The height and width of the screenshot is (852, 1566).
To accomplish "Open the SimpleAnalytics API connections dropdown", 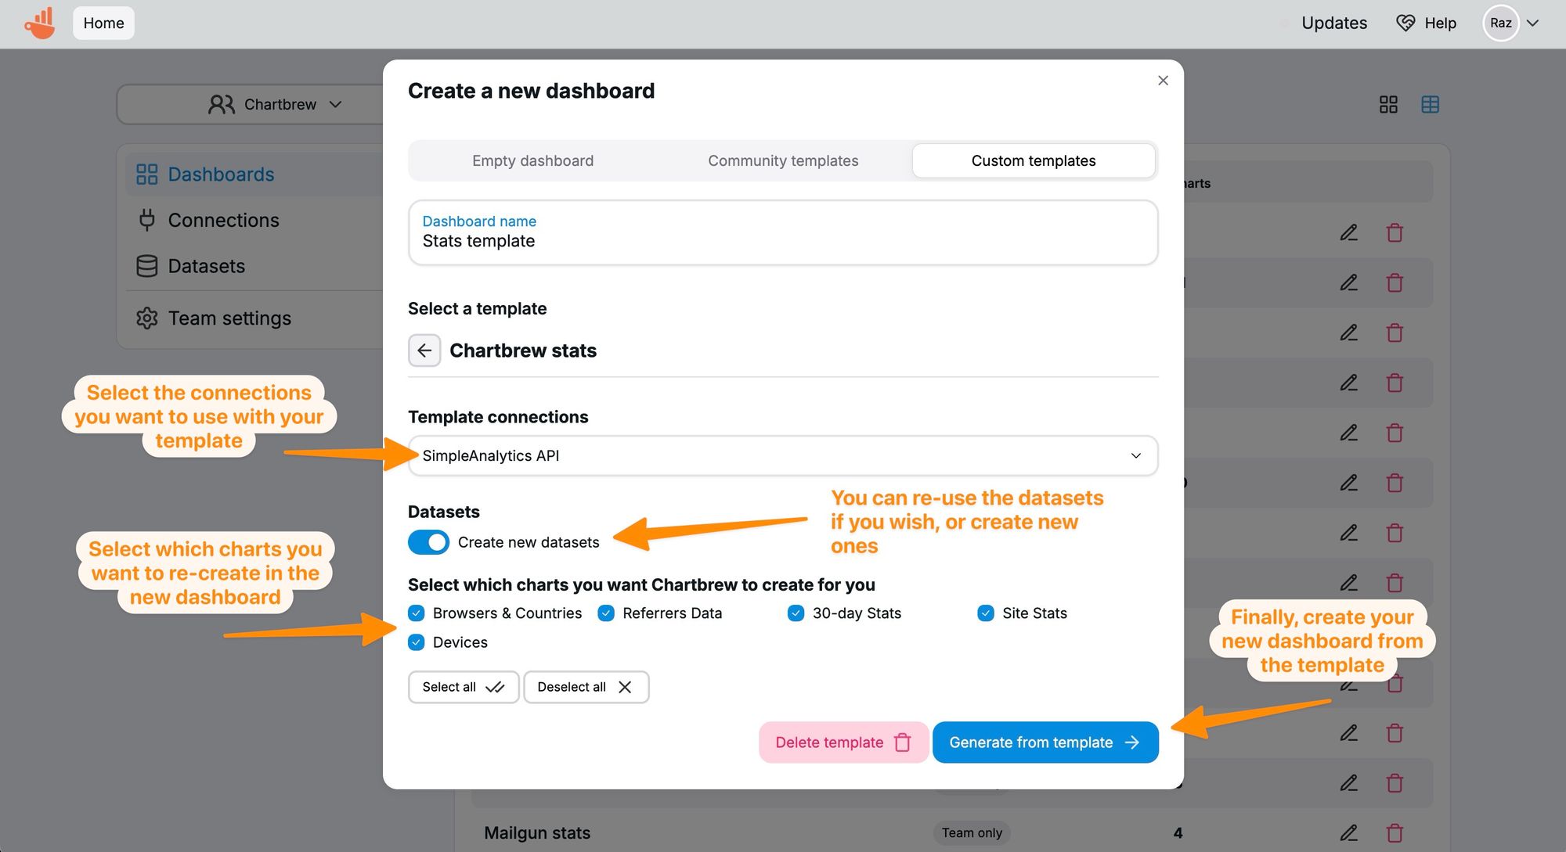I will click(782, 455).
